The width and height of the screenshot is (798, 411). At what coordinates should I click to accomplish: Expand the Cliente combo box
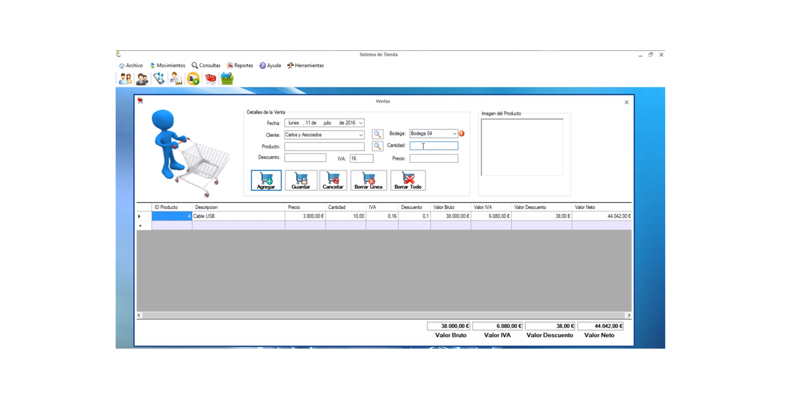tap(360, 135)
